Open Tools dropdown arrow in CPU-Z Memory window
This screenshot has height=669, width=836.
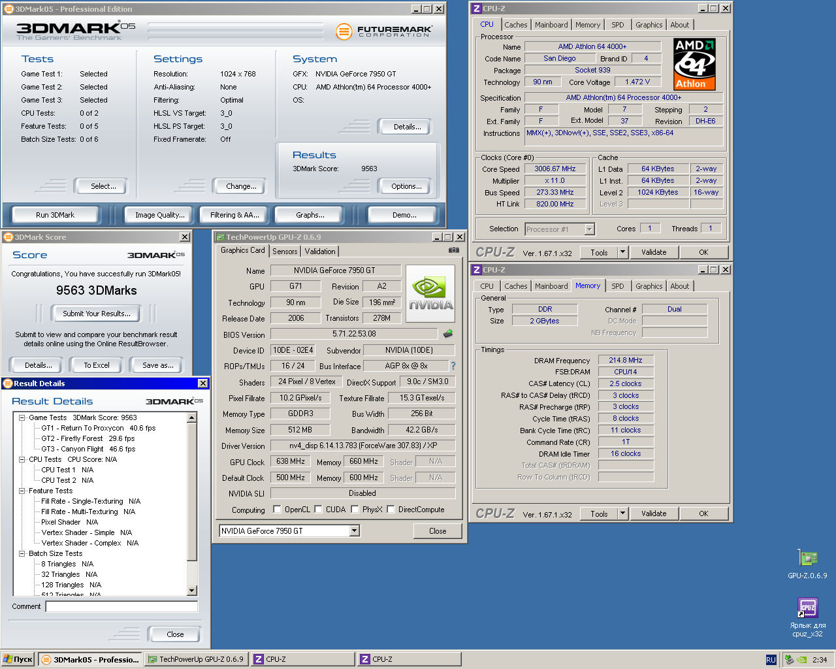(x=623, y=514)
